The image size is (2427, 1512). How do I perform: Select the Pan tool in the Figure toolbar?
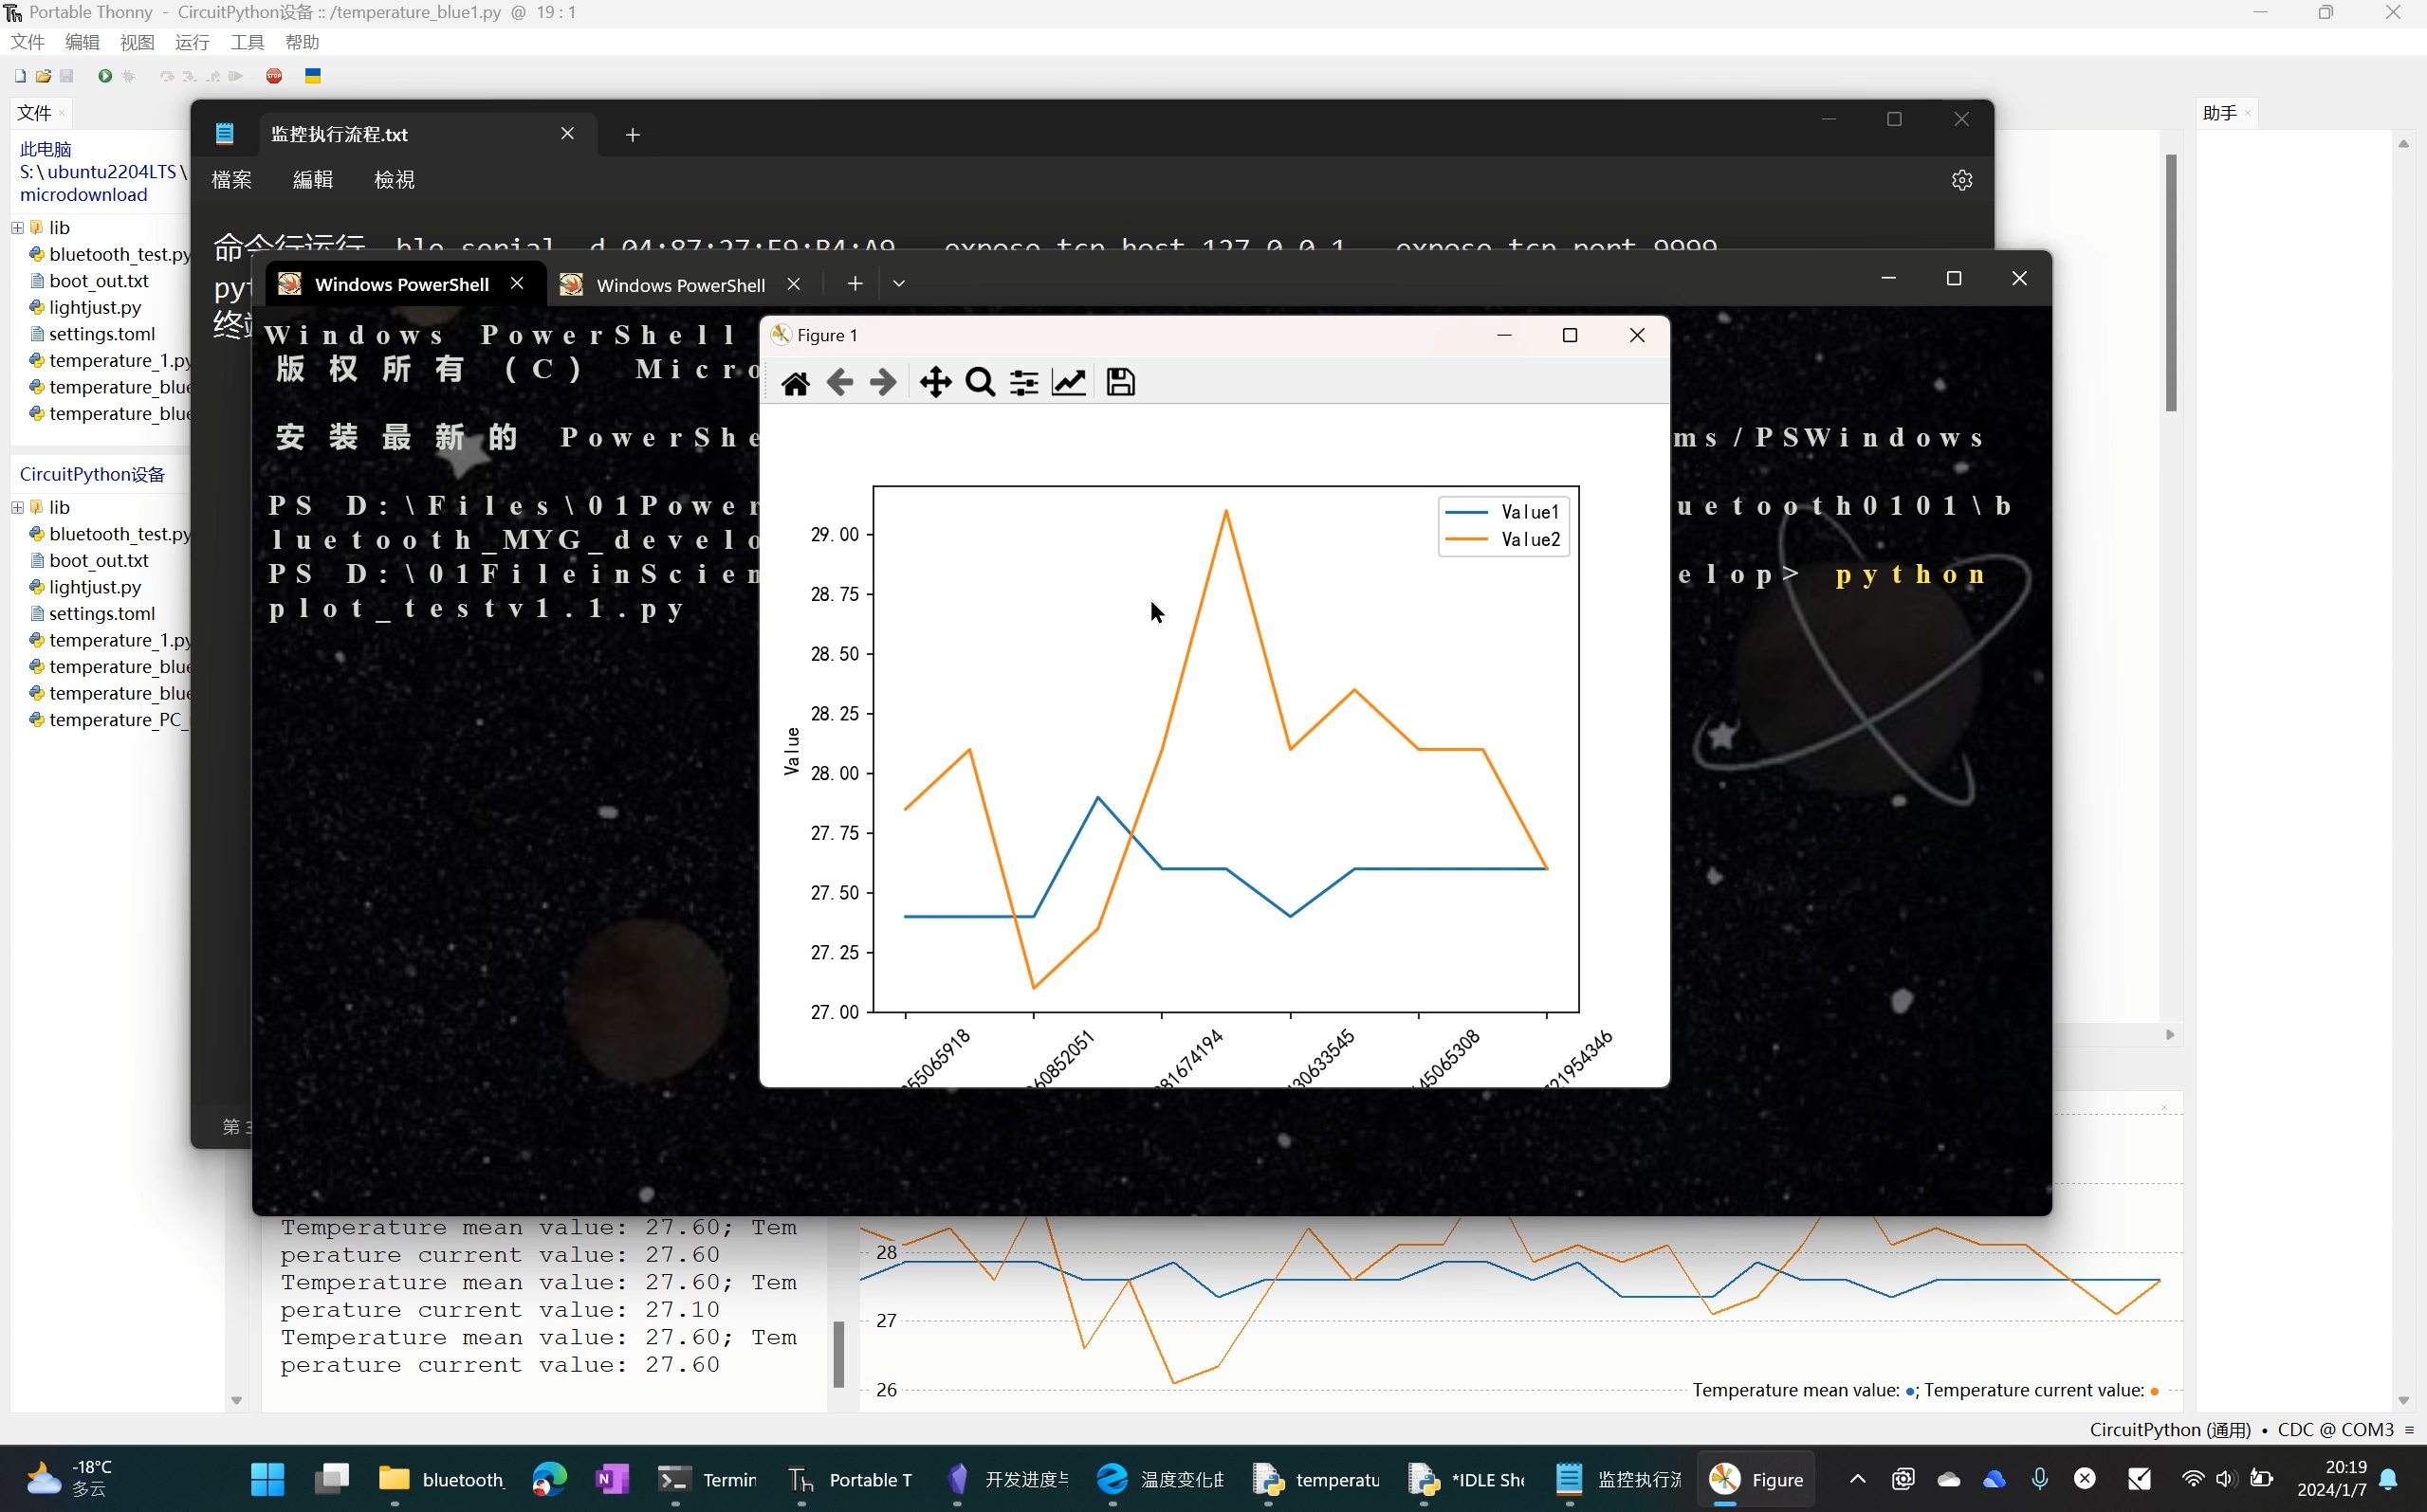pyautogui.click(x=935, y=383)
